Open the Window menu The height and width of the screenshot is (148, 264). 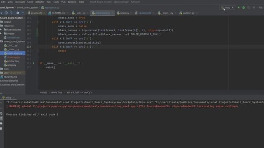coord(72,2)
